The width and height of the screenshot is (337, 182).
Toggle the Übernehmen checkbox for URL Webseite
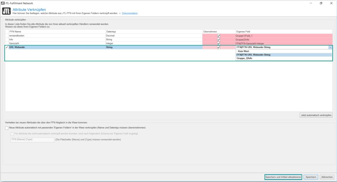point(219,47)
